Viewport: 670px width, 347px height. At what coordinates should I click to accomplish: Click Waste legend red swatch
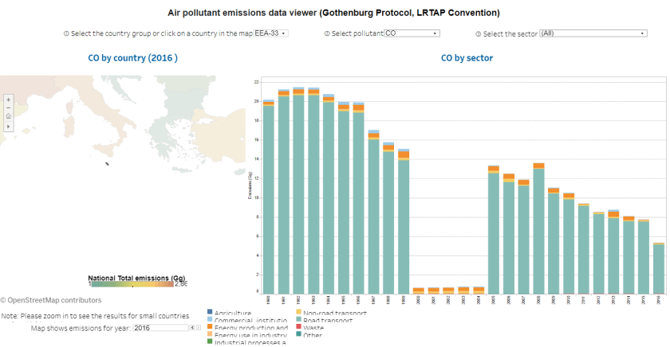click(300, 328)
